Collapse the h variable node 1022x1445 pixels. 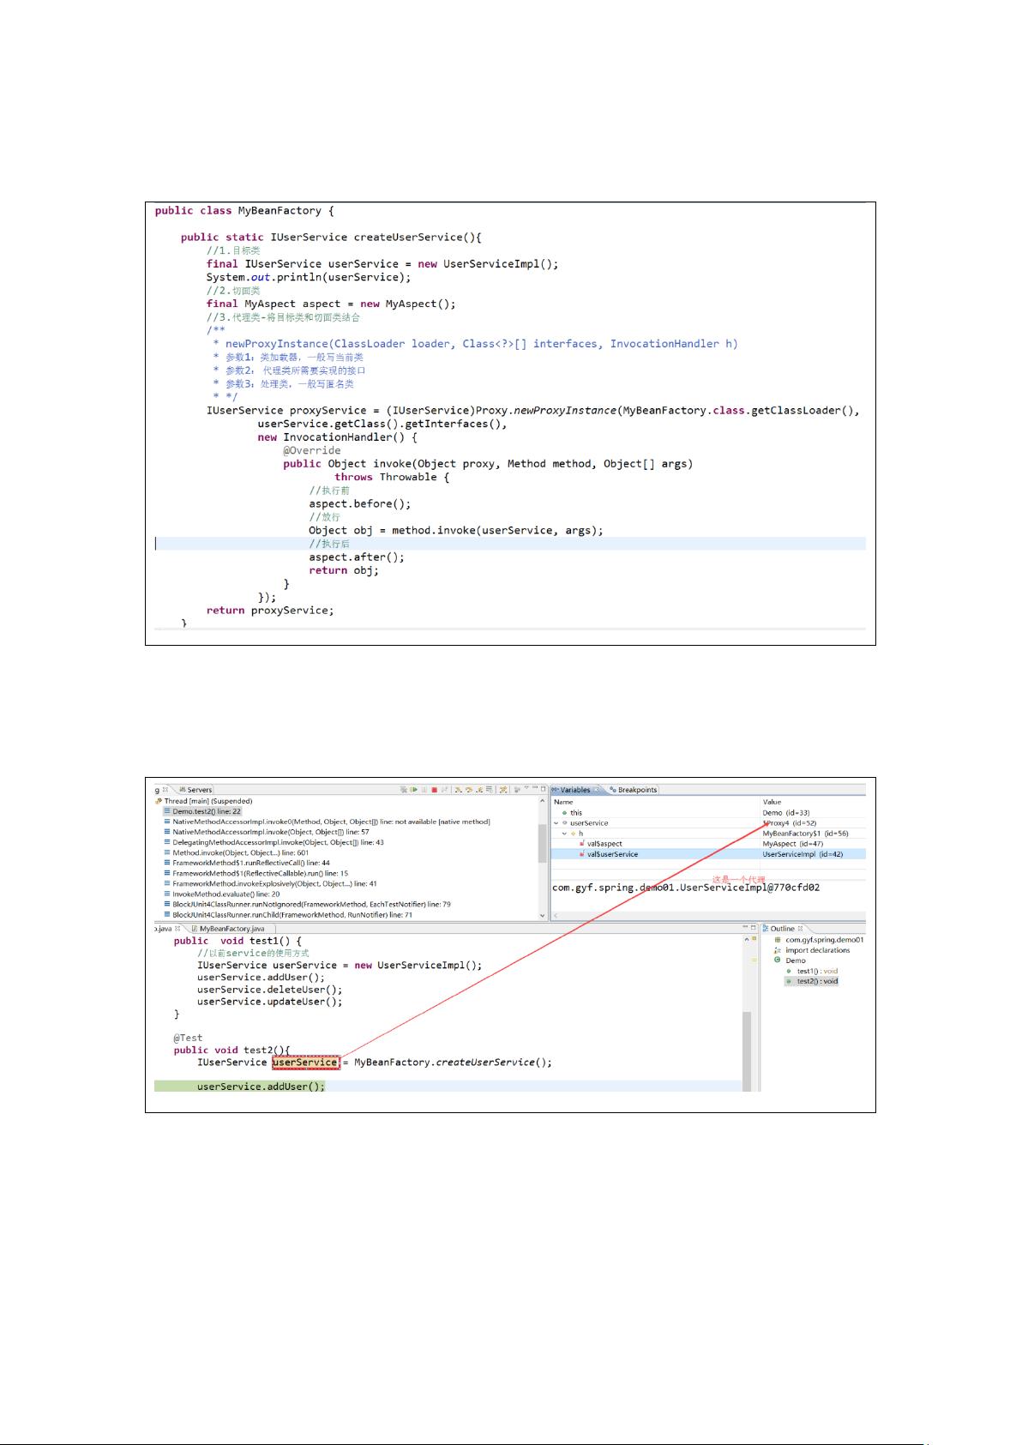click(x=564, y=833)
